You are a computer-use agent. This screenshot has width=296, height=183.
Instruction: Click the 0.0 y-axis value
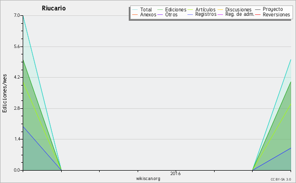pos(17,170)
